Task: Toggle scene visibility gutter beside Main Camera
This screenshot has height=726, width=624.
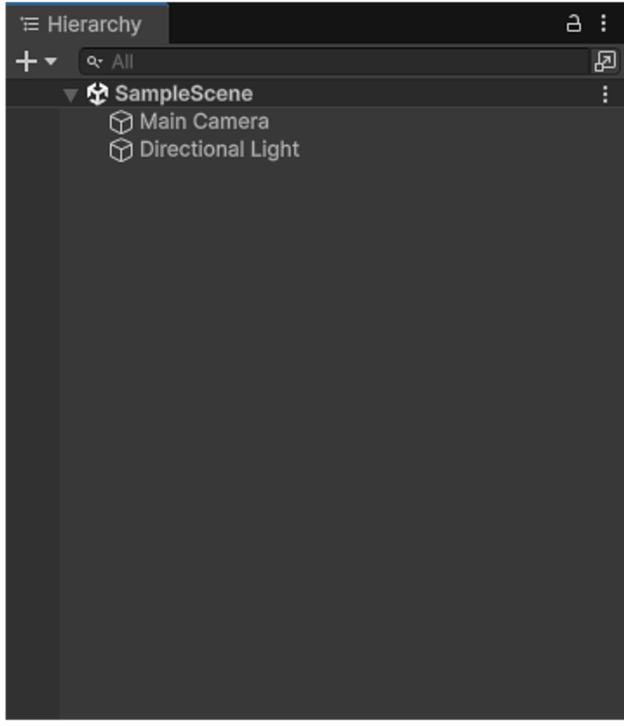Action: 31,122
